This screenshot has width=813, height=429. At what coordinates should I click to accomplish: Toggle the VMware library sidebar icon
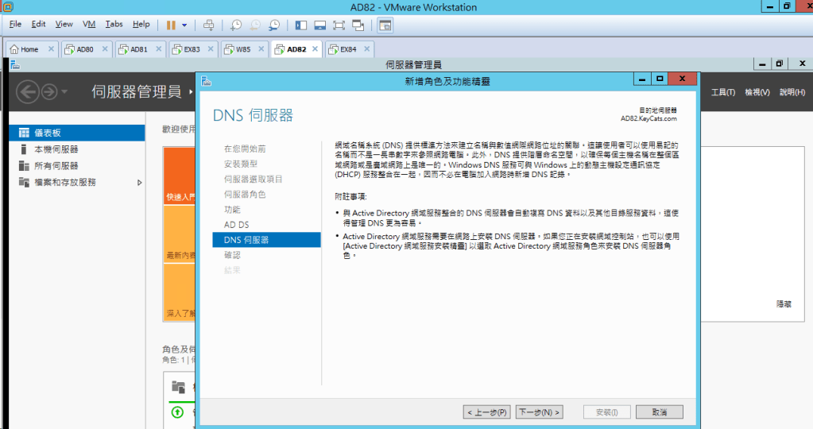point(300,25)
